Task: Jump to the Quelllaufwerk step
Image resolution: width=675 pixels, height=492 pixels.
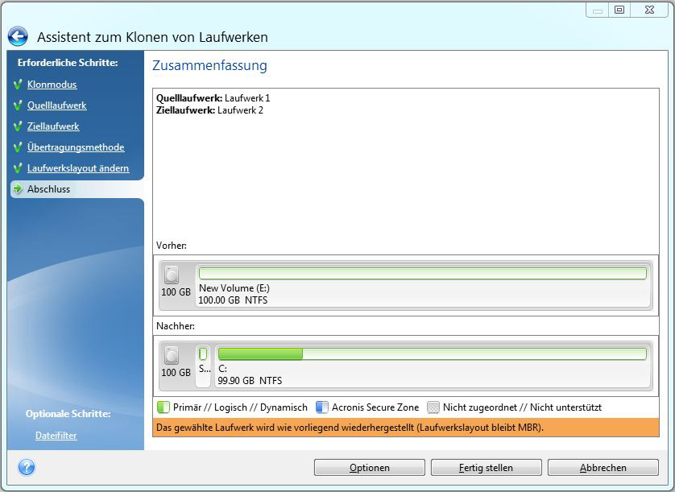Action: [x=56, y=105]
